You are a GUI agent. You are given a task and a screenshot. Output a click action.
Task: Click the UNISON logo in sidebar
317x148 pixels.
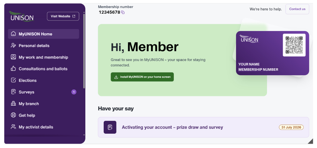coord(22,16)
